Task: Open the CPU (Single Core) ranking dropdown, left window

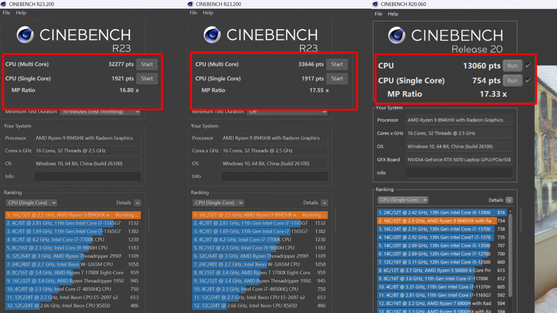Action: pyautogui.click(x=31, y=203)
